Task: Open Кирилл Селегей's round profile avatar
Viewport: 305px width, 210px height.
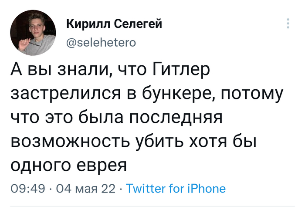Action: tap(33, 33)
